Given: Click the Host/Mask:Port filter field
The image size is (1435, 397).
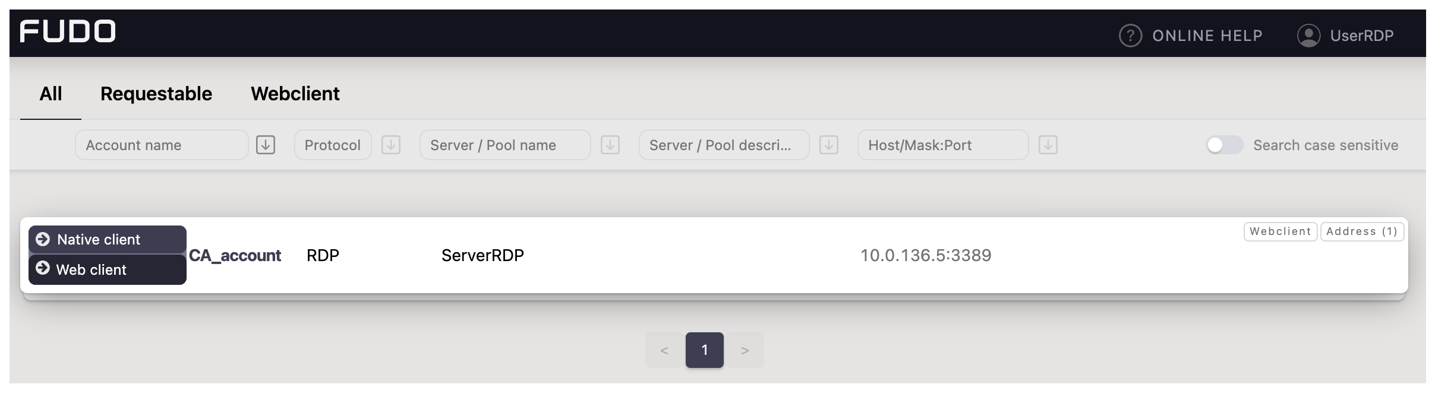Looking at the screenshot, I should click(943, 145).
